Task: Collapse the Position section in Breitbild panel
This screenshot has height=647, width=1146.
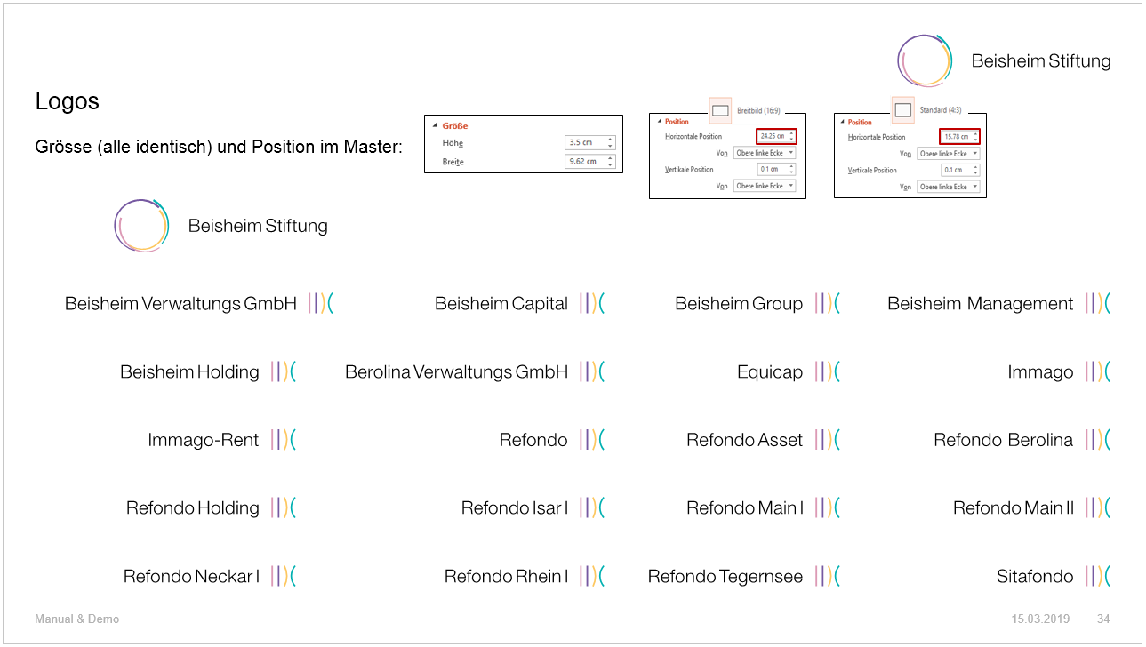Action: click(659, 122)
